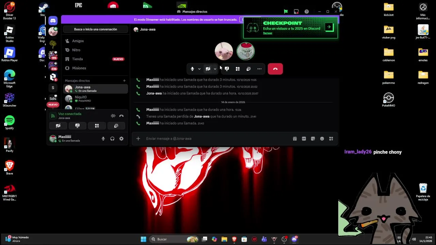The width and height of the screenshot is (436, 245).
Task: Select Jona-awa direct message
Action: 96,89
